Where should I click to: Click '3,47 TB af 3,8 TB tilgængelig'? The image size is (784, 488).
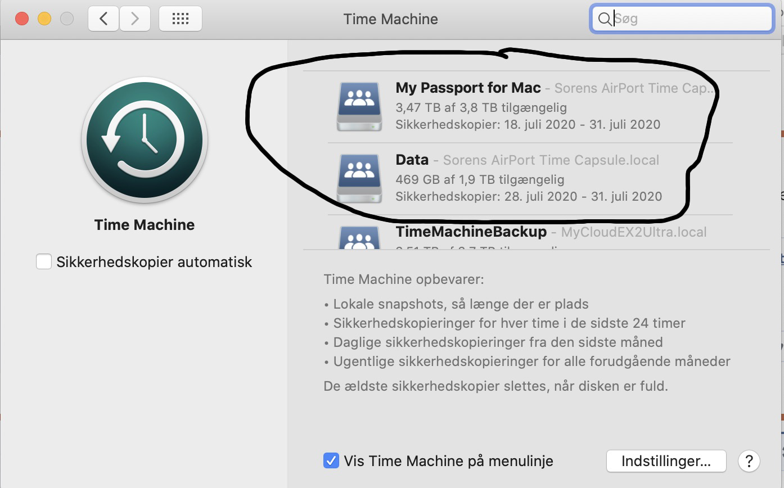(481, 107)
